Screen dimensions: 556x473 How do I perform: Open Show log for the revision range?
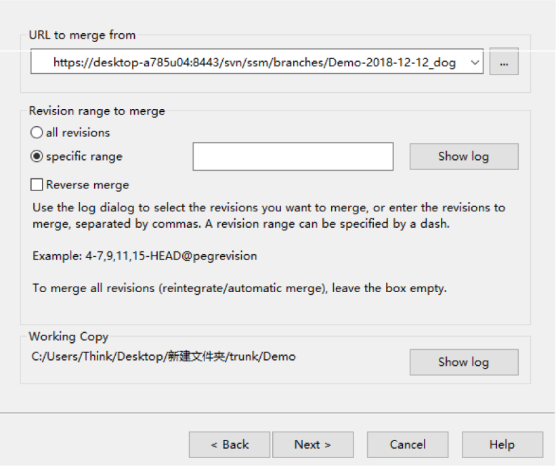click(464, 157)
